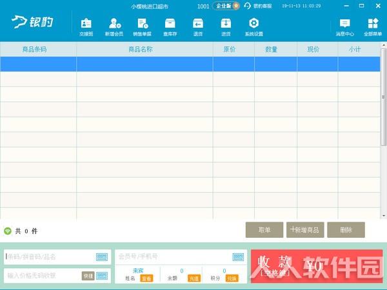Click the 小计 column header
The width and height of the screenshot is (387, 290).
pos(359,50)
